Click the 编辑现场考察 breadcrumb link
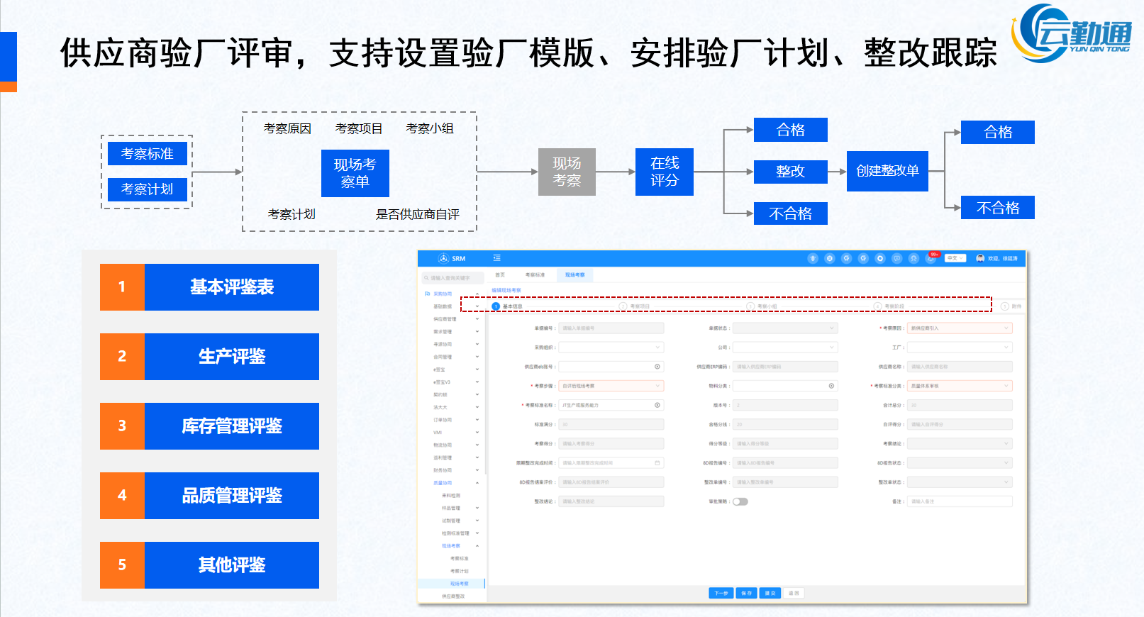1144x617 pixels. [x=506, y=290]
